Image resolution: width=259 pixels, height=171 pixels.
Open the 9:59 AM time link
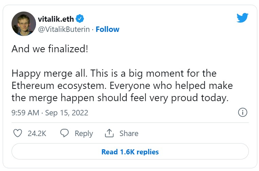point(25,113)
